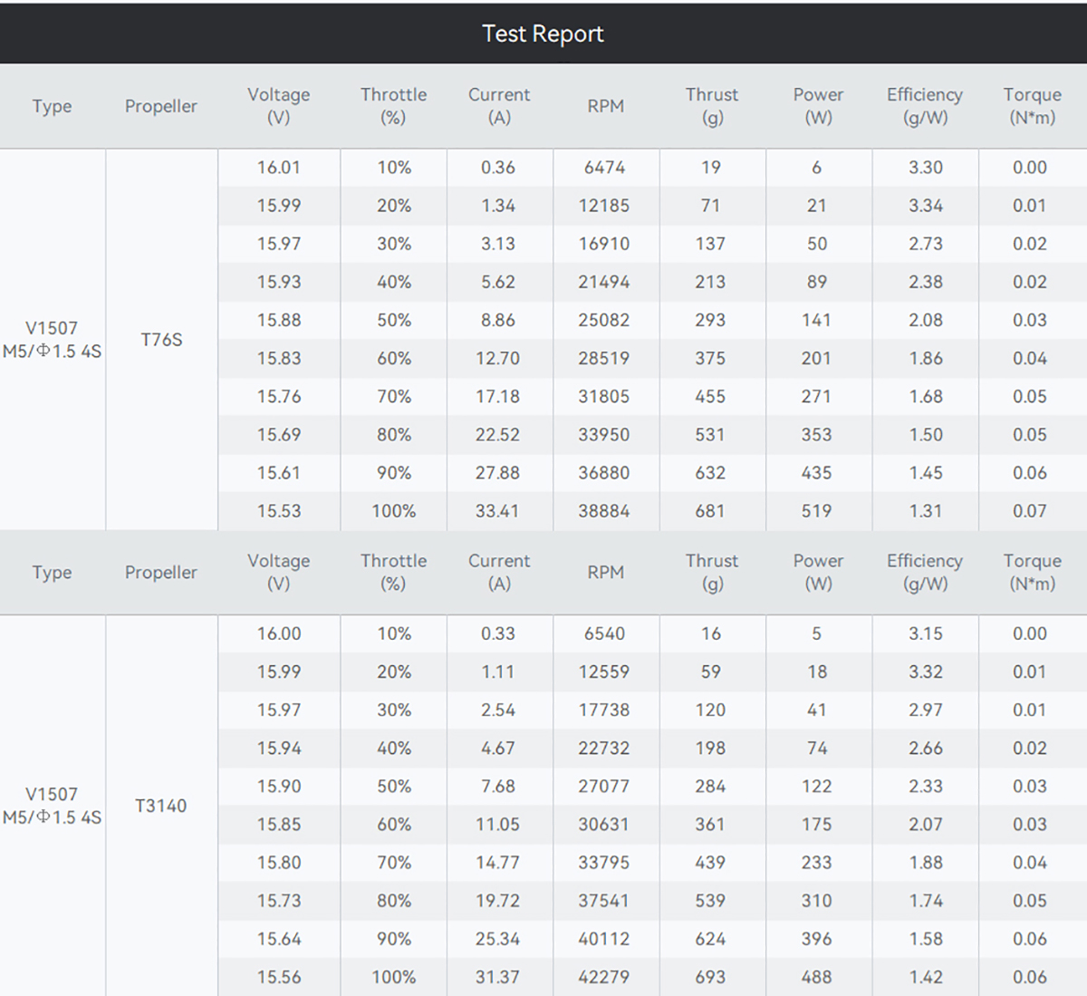
Task: Select the 488 power value
Action: (x=816, y=977)
